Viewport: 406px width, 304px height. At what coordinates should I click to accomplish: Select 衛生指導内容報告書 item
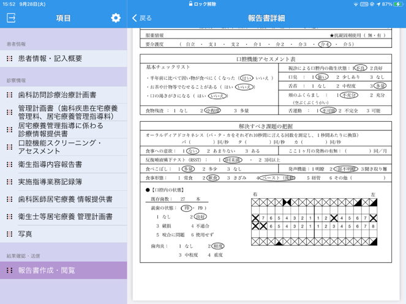64,165
